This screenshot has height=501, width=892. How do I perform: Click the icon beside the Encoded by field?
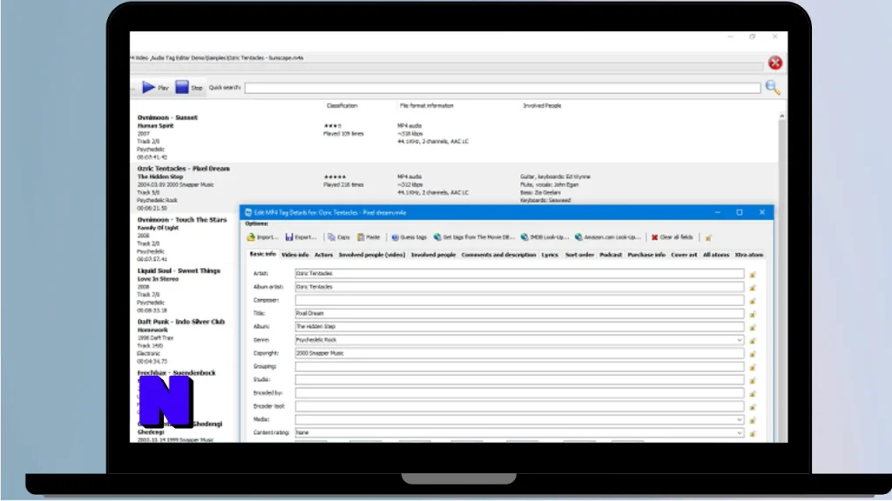click(753, 394)
